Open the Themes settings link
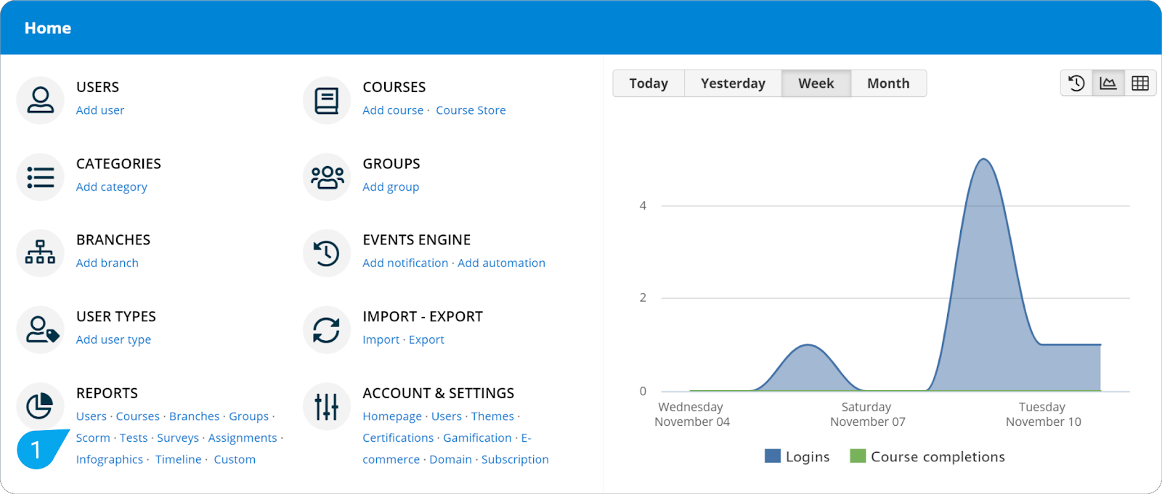This screenshot has width=1162, height=494. tap(492, 416)
